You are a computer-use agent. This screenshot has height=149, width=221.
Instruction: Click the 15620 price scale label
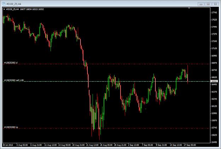[214, 135]
